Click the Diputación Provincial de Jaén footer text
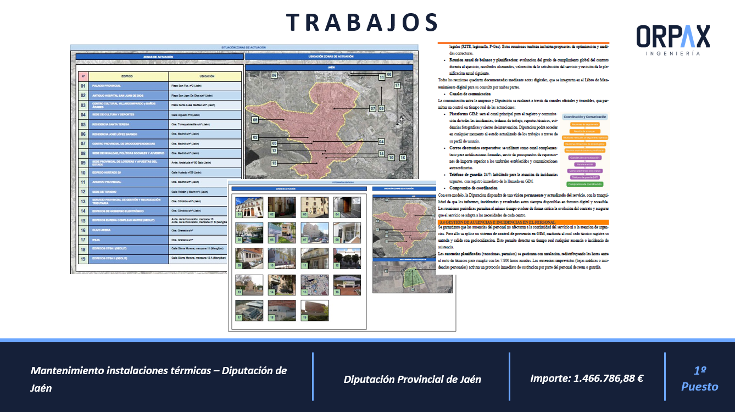The width and height of the screenshot is (735, 412). coord(413,379)
